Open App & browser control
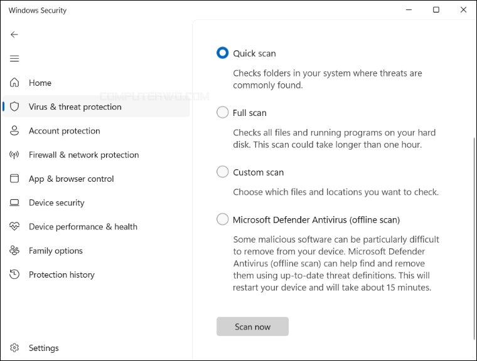The height and width of the screenshot is (361, 477). tap(96, 179)
